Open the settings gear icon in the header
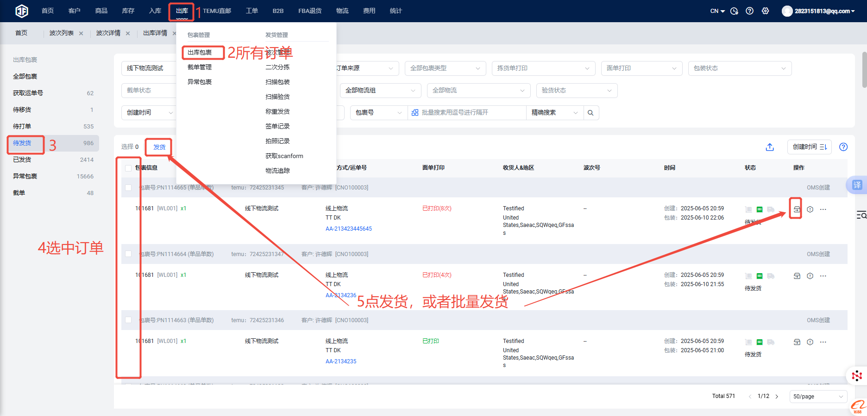867x416 pixels. 765,11
